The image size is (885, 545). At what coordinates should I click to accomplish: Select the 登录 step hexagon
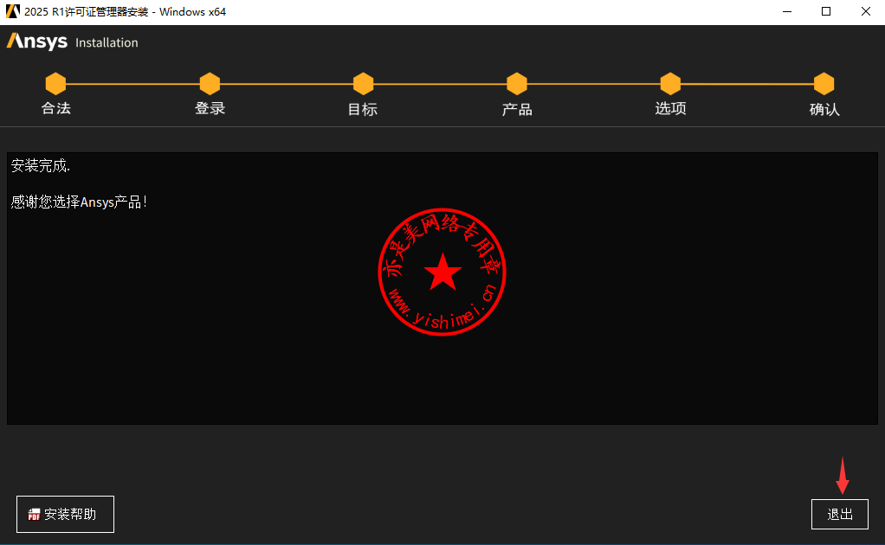[210, 84]
